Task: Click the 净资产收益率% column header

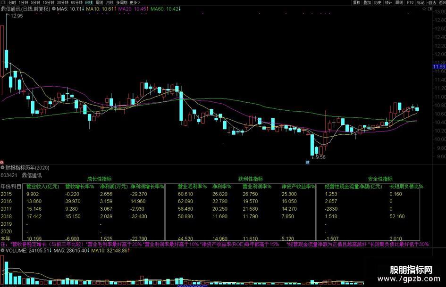Action: click(298, 187)
